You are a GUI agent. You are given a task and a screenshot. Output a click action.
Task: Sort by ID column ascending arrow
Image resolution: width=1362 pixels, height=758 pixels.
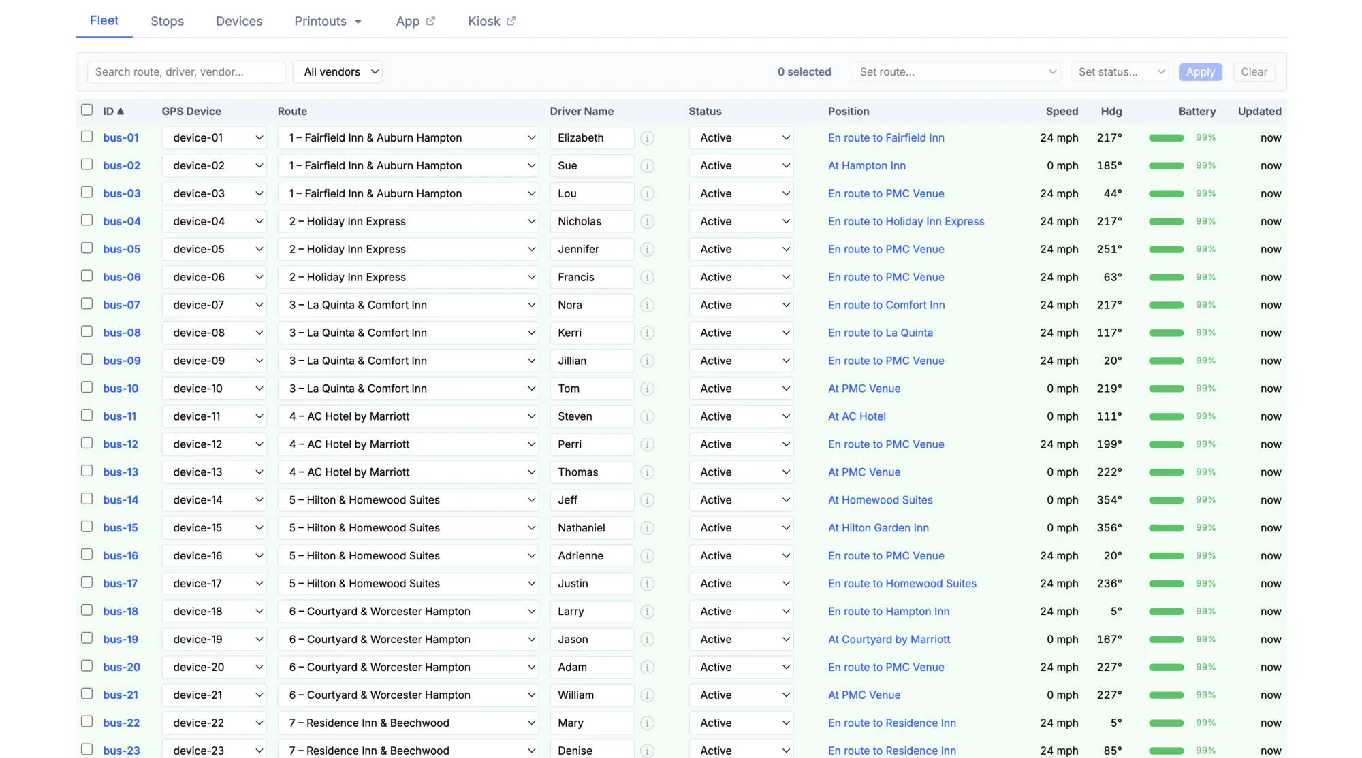click(121, 111)
